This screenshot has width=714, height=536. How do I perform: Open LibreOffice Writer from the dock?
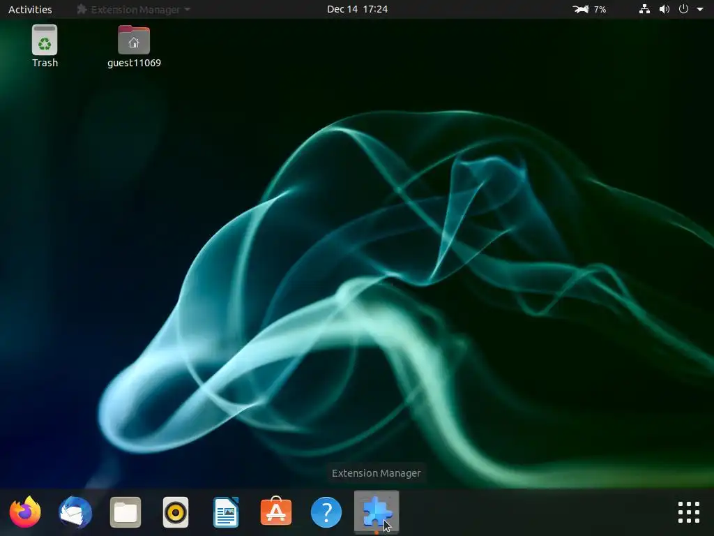(226, 512)
